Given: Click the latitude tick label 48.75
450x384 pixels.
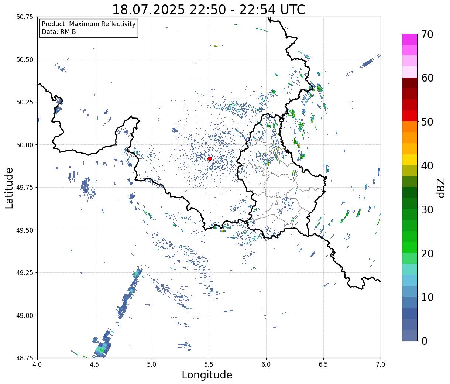Looking at the screenshot, I should point(25,358).
